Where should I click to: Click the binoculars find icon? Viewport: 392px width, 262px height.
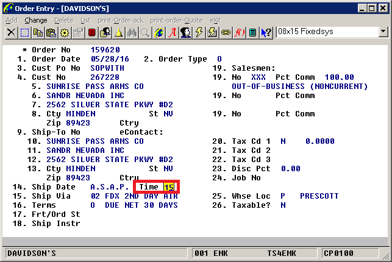[x=132, y=33]
